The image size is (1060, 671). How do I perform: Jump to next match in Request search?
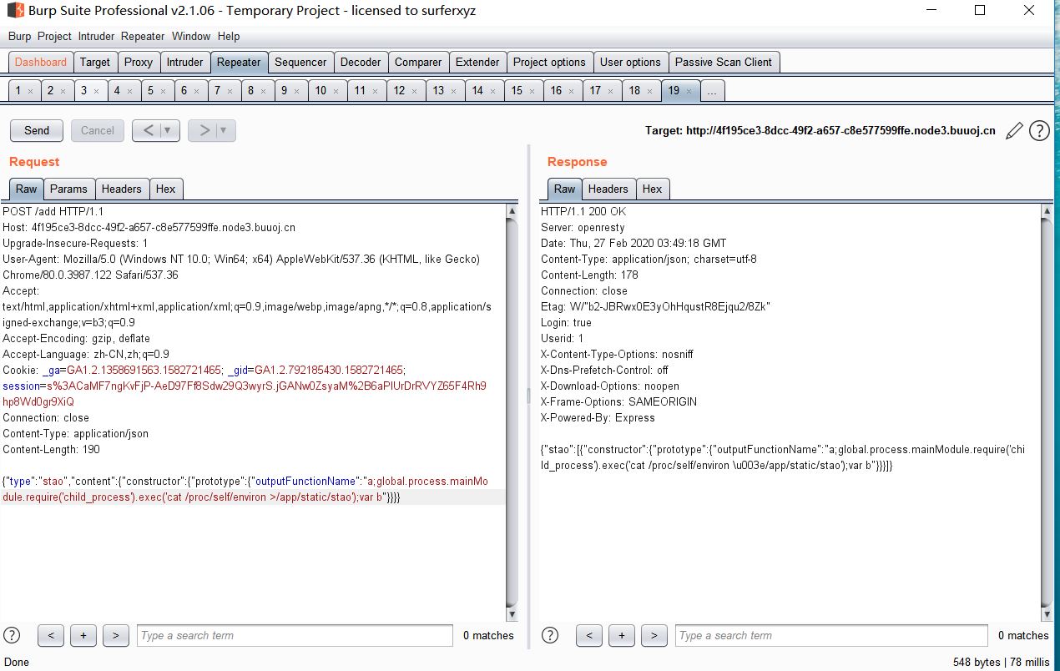click(x=115, y=635)
